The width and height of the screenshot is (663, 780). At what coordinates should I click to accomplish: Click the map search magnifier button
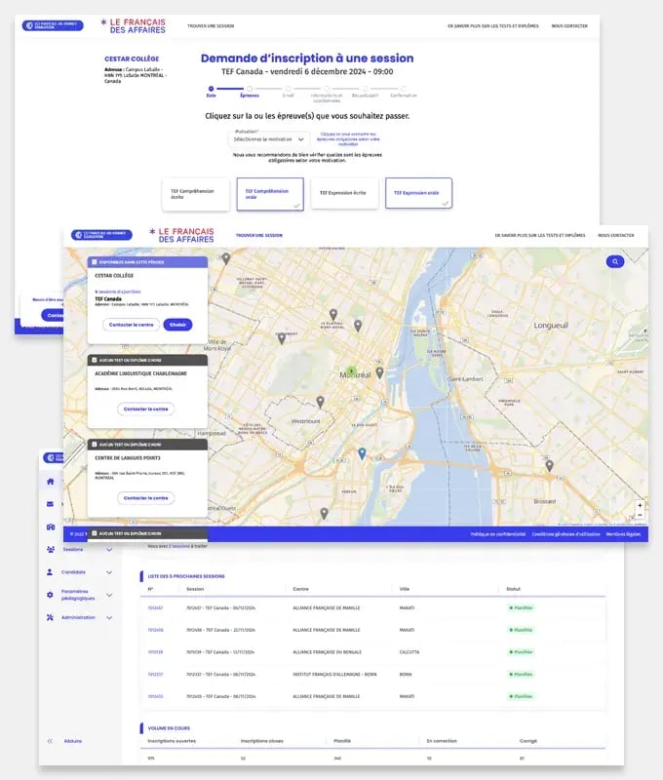pyautogui.click(x=616, y=262)
